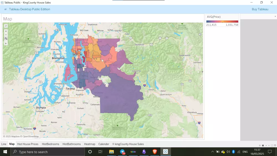
Task: Open the map search tool
Action: [6, 26]
